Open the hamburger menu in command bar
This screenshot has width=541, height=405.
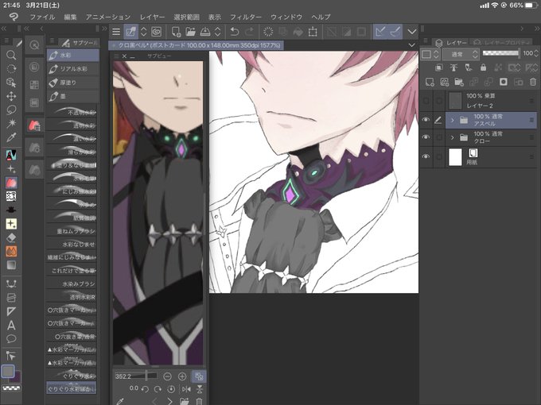click(x=116, y=32)
